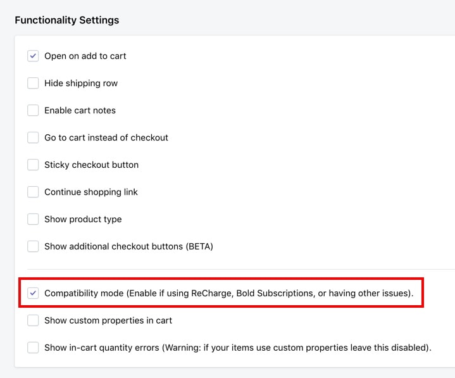
Task: Enable the Hide shipping row checkbox
Action: click(x=33, y=83)
